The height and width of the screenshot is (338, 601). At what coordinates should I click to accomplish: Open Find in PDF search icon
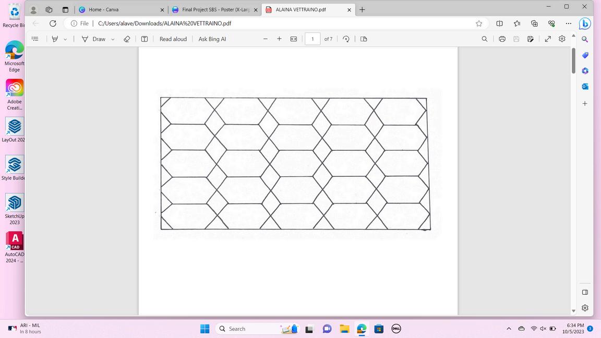click(485, 39)
